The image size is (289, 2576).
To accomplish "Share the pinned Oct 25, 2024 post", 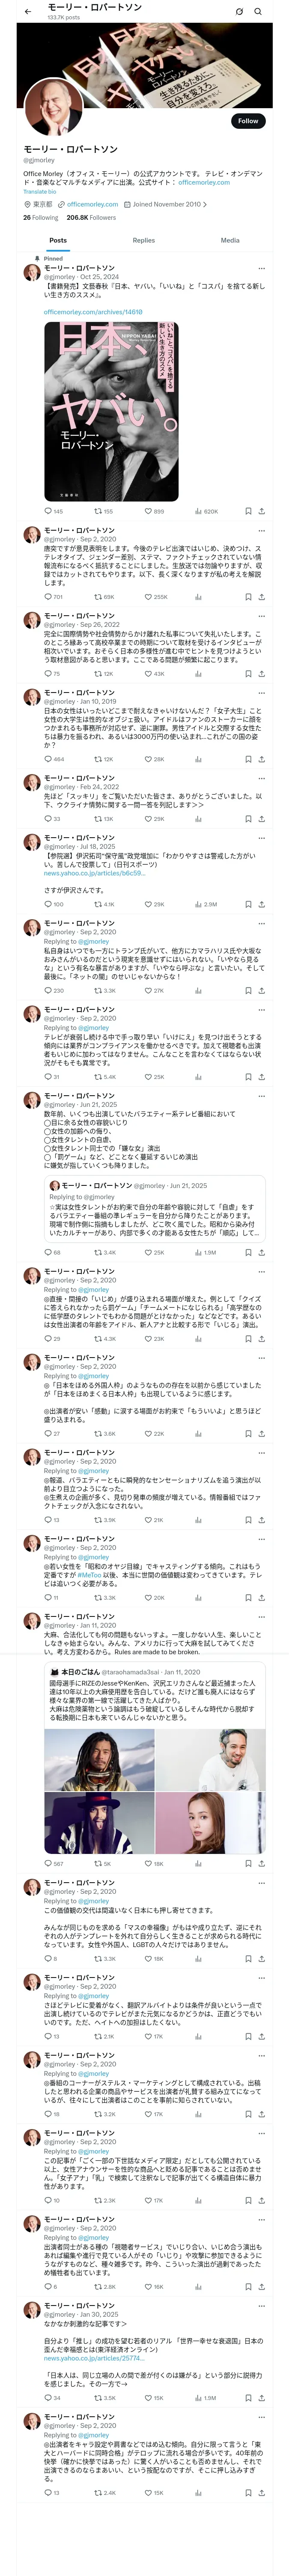I will click(x=261, y=511).
